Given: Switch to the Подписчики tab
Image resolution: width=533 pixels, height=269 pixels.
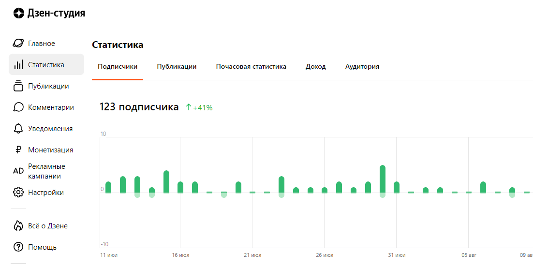Looking at the screenshot, I should (118, 67).
